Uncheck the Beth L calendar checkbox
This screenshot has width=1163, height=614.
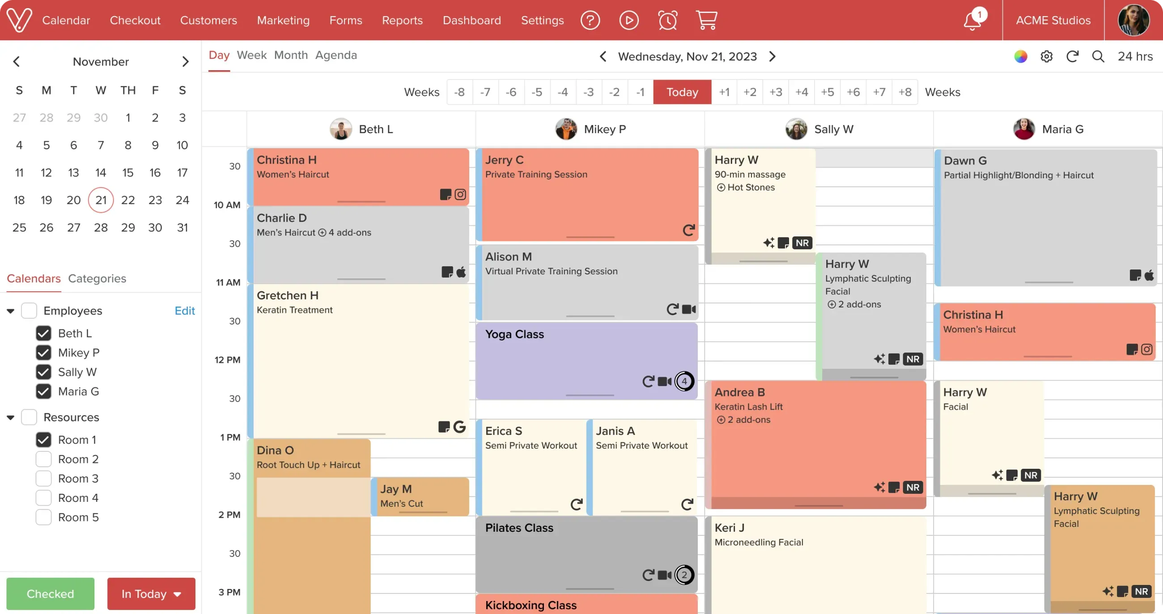pyautogui.click(x=43, y=333)
